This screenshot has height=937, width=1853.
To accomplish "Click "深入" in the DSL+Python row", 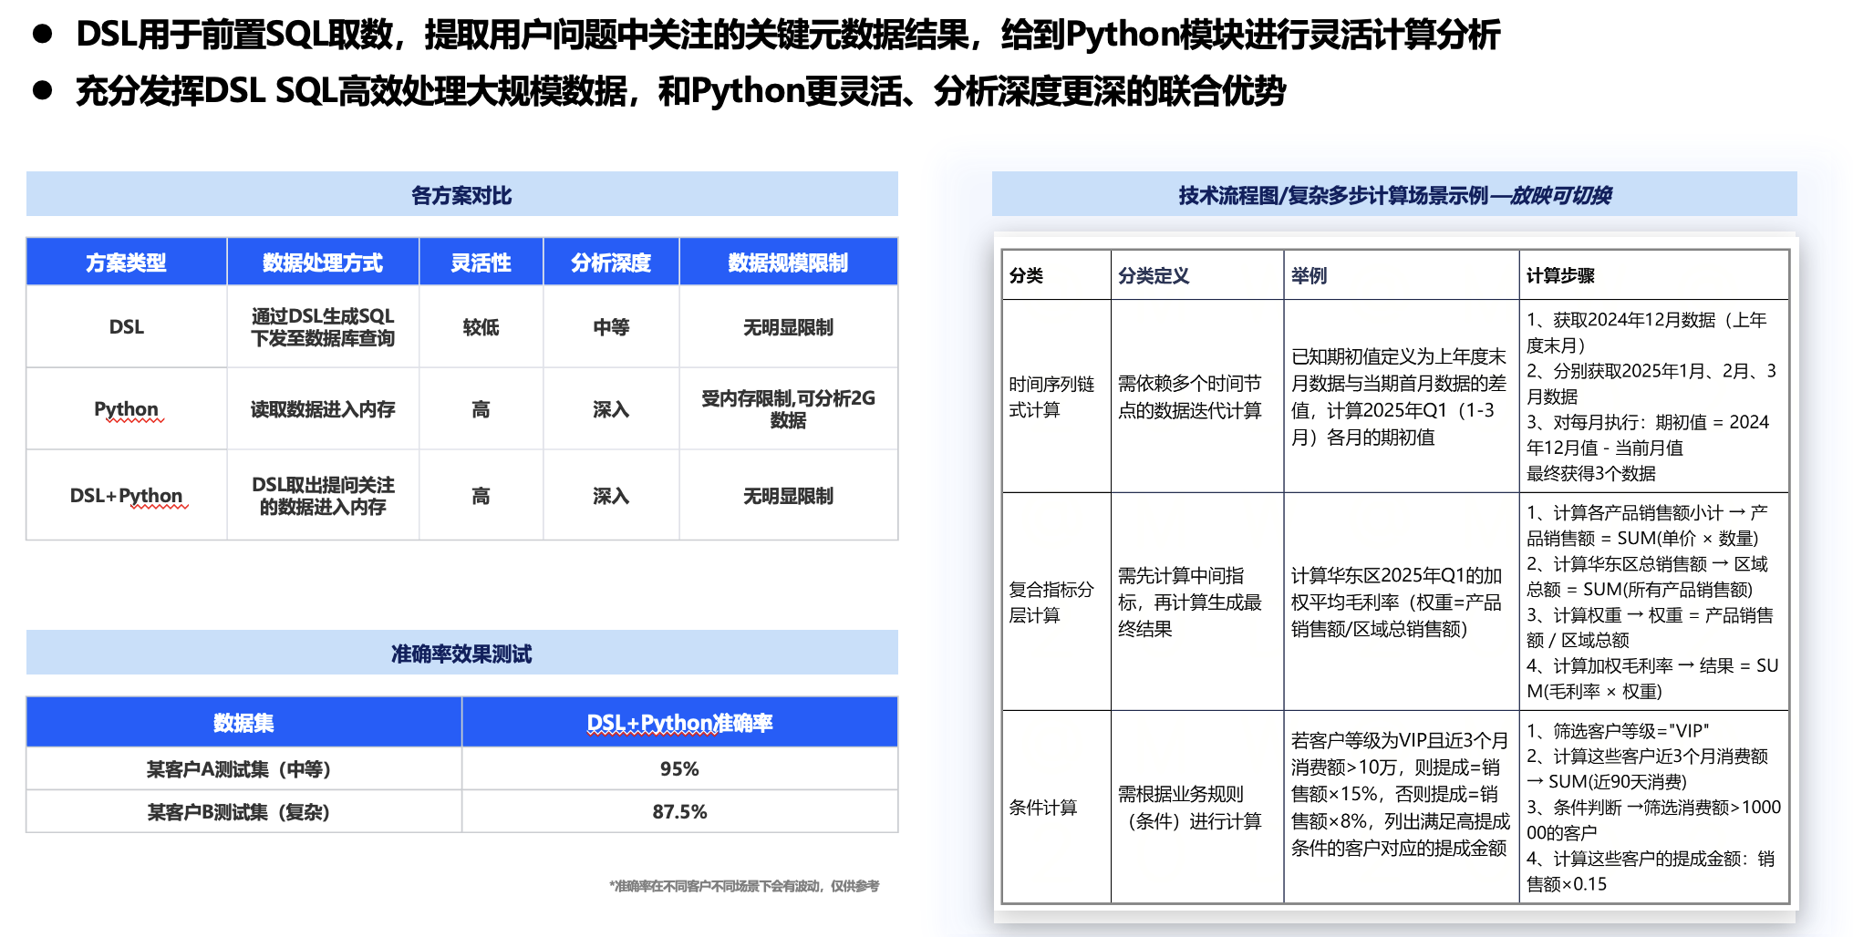I will click(611, 495).
